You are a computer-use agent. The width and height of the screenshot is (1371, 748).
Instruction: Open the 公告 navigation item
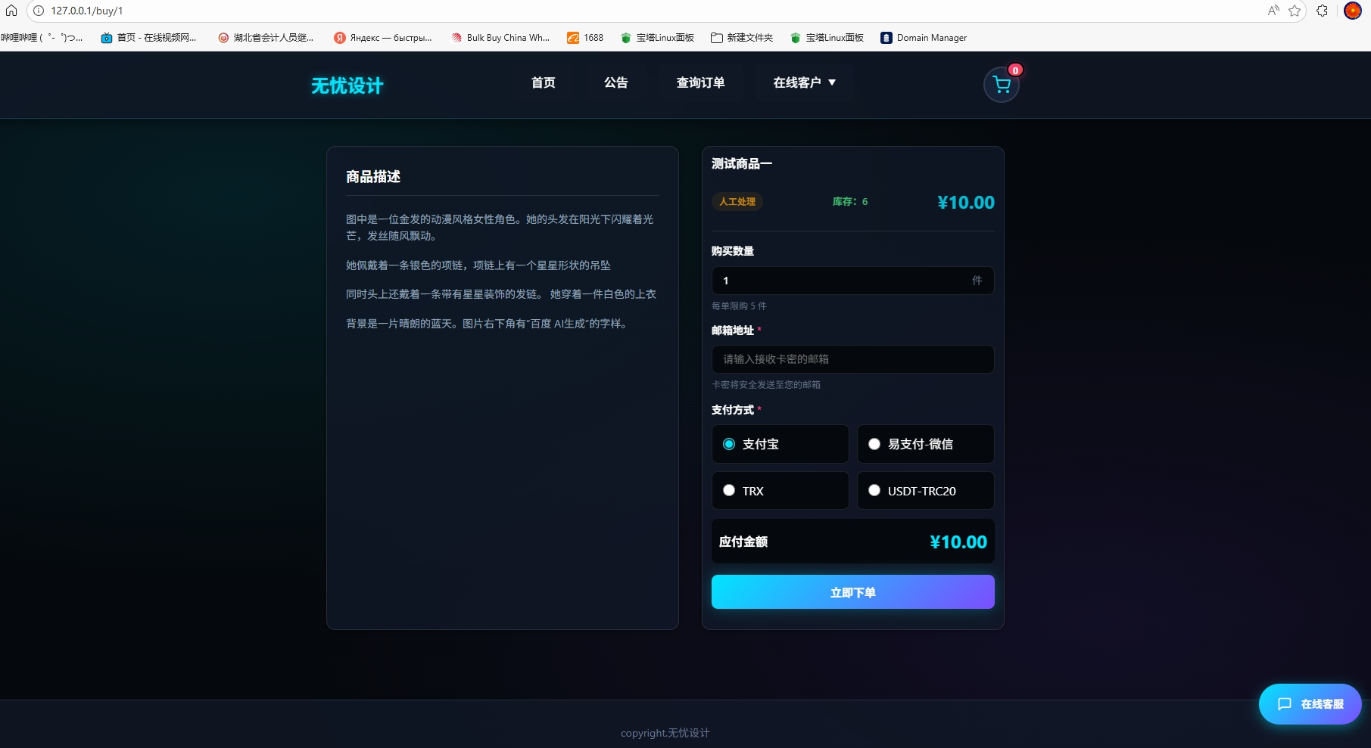pyautogui.click(x=615, y=82)
